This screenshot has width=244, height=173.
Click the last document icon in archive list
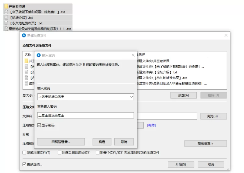(27, 83)
